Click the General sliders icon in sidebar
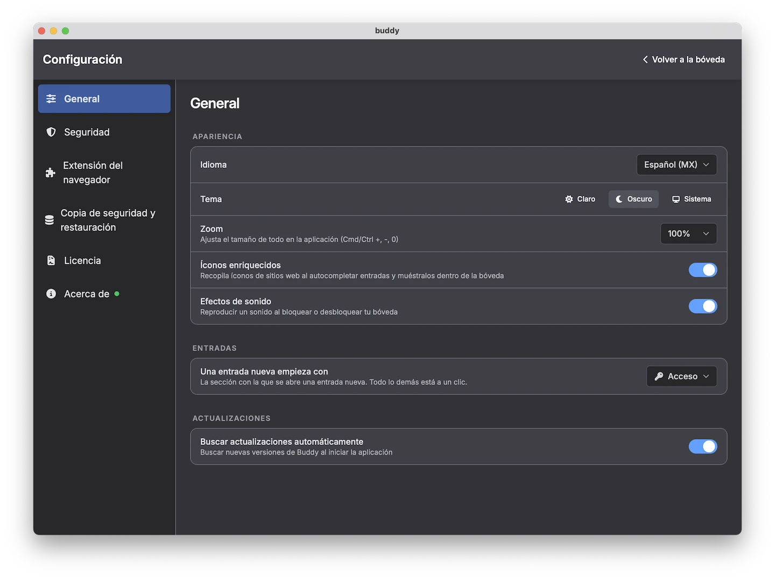Screen dimensions: 775x579 (x=51, y=98)
